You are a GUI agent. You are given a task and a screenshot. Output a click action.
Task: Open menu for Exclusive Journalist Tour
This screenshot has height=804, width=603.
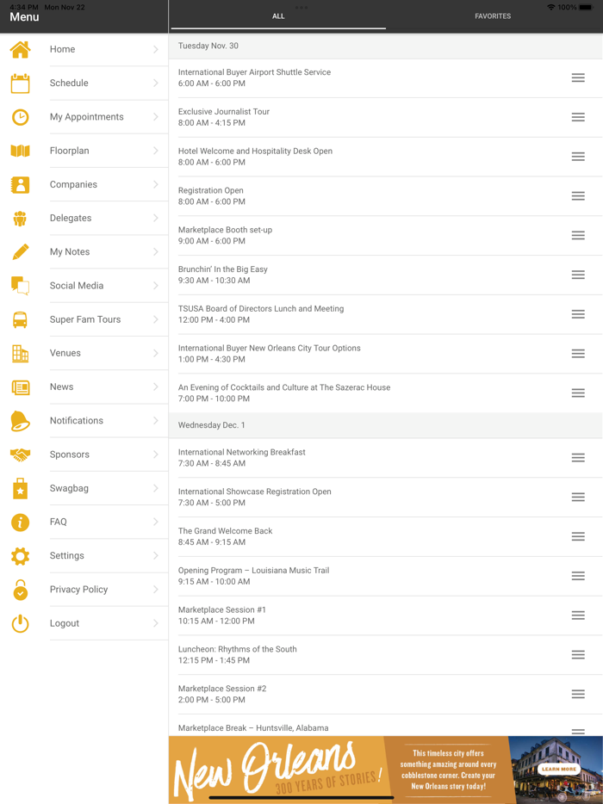point(578,117)
